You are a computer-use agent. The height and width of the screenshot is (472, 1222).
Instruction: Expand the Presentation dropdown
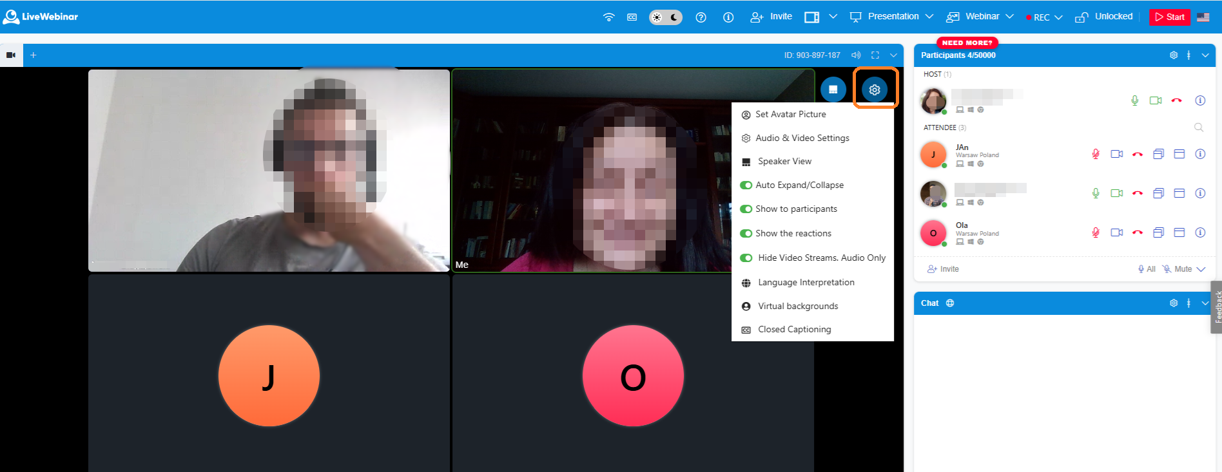pos(929,17)
